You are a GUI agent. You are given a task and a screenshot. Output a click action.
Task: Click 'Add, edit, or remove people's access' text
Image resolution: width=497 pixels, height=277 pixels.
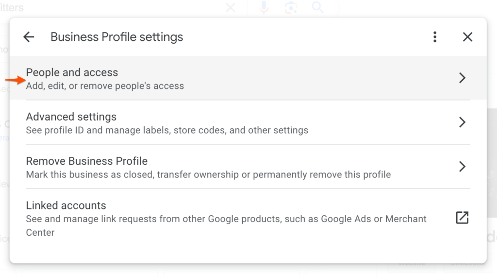point(105,86)
